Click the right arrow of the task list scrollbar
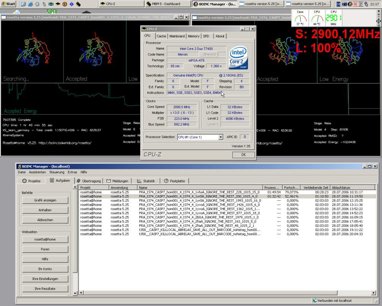 tap(374, 293)
